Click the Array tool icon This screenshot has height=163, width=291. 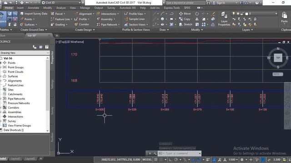tap(204, 24)
